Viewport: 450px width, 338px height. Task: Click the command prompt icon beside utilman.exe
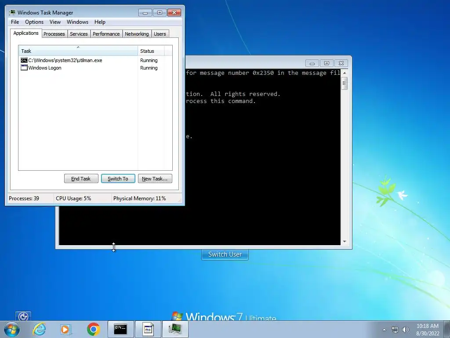pos(24,60)
